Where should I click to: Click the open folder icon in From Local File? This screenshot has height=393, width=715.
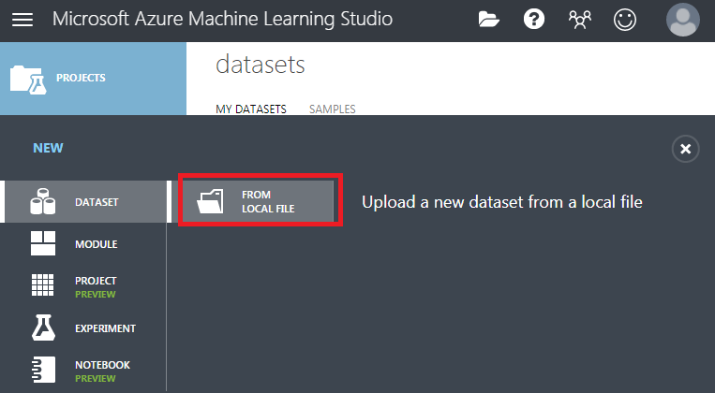pos(210,201)
